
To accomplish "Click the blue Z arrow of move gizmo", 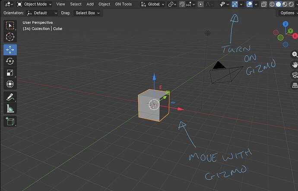I will point(154,77).
